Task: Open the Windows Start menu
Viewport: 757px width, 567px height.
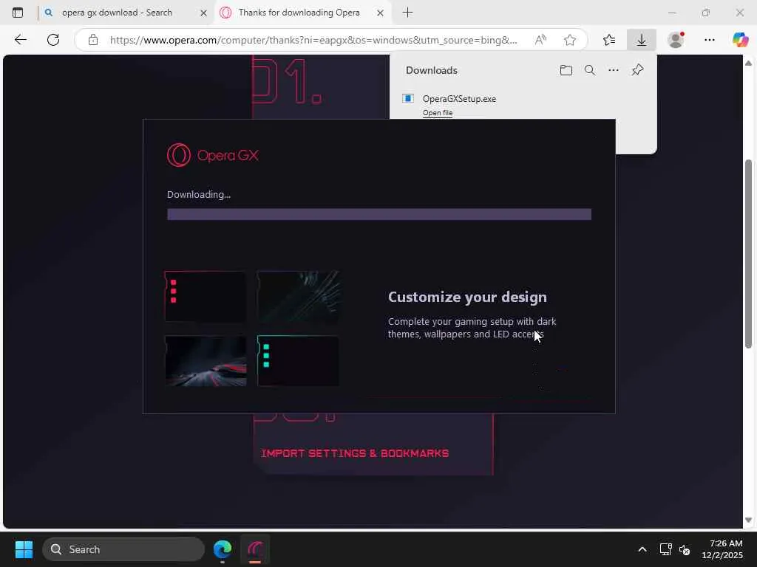Action: [x=24, y=549]
